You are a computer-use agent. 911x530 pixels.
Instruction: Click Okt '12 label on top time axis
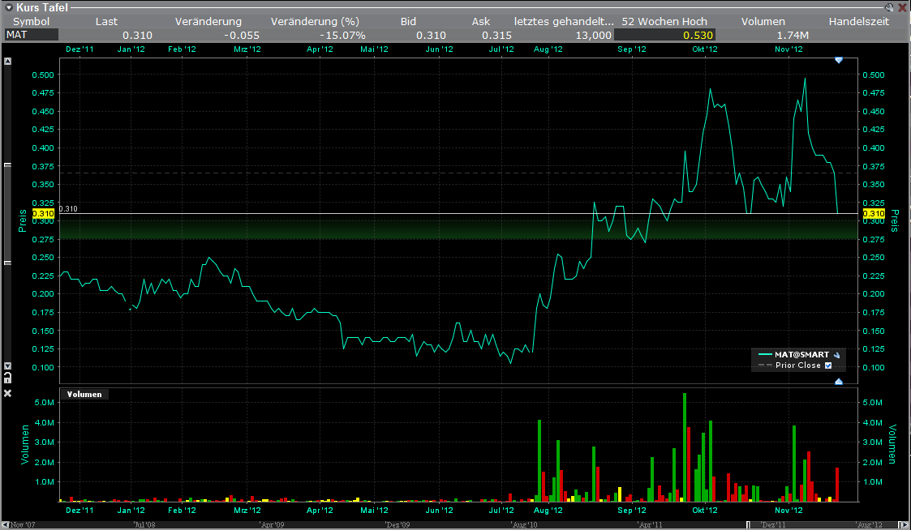point(705,49)
